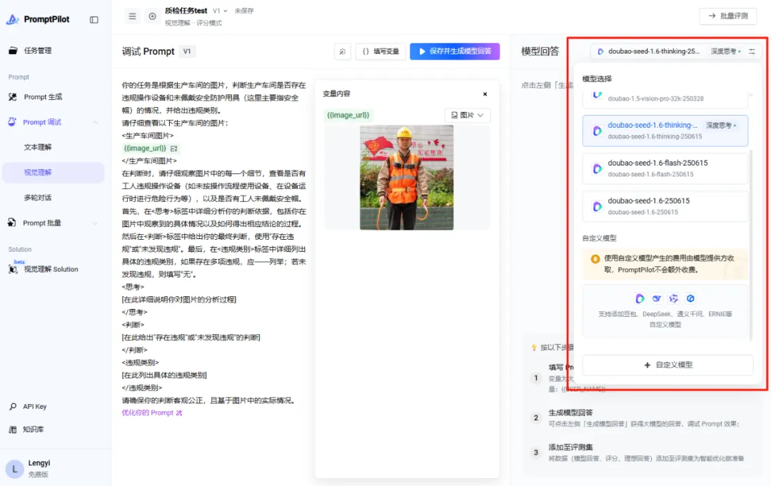Open the 图片 type dropdown
Screen dimensions: 771x486
click(467, 115)
